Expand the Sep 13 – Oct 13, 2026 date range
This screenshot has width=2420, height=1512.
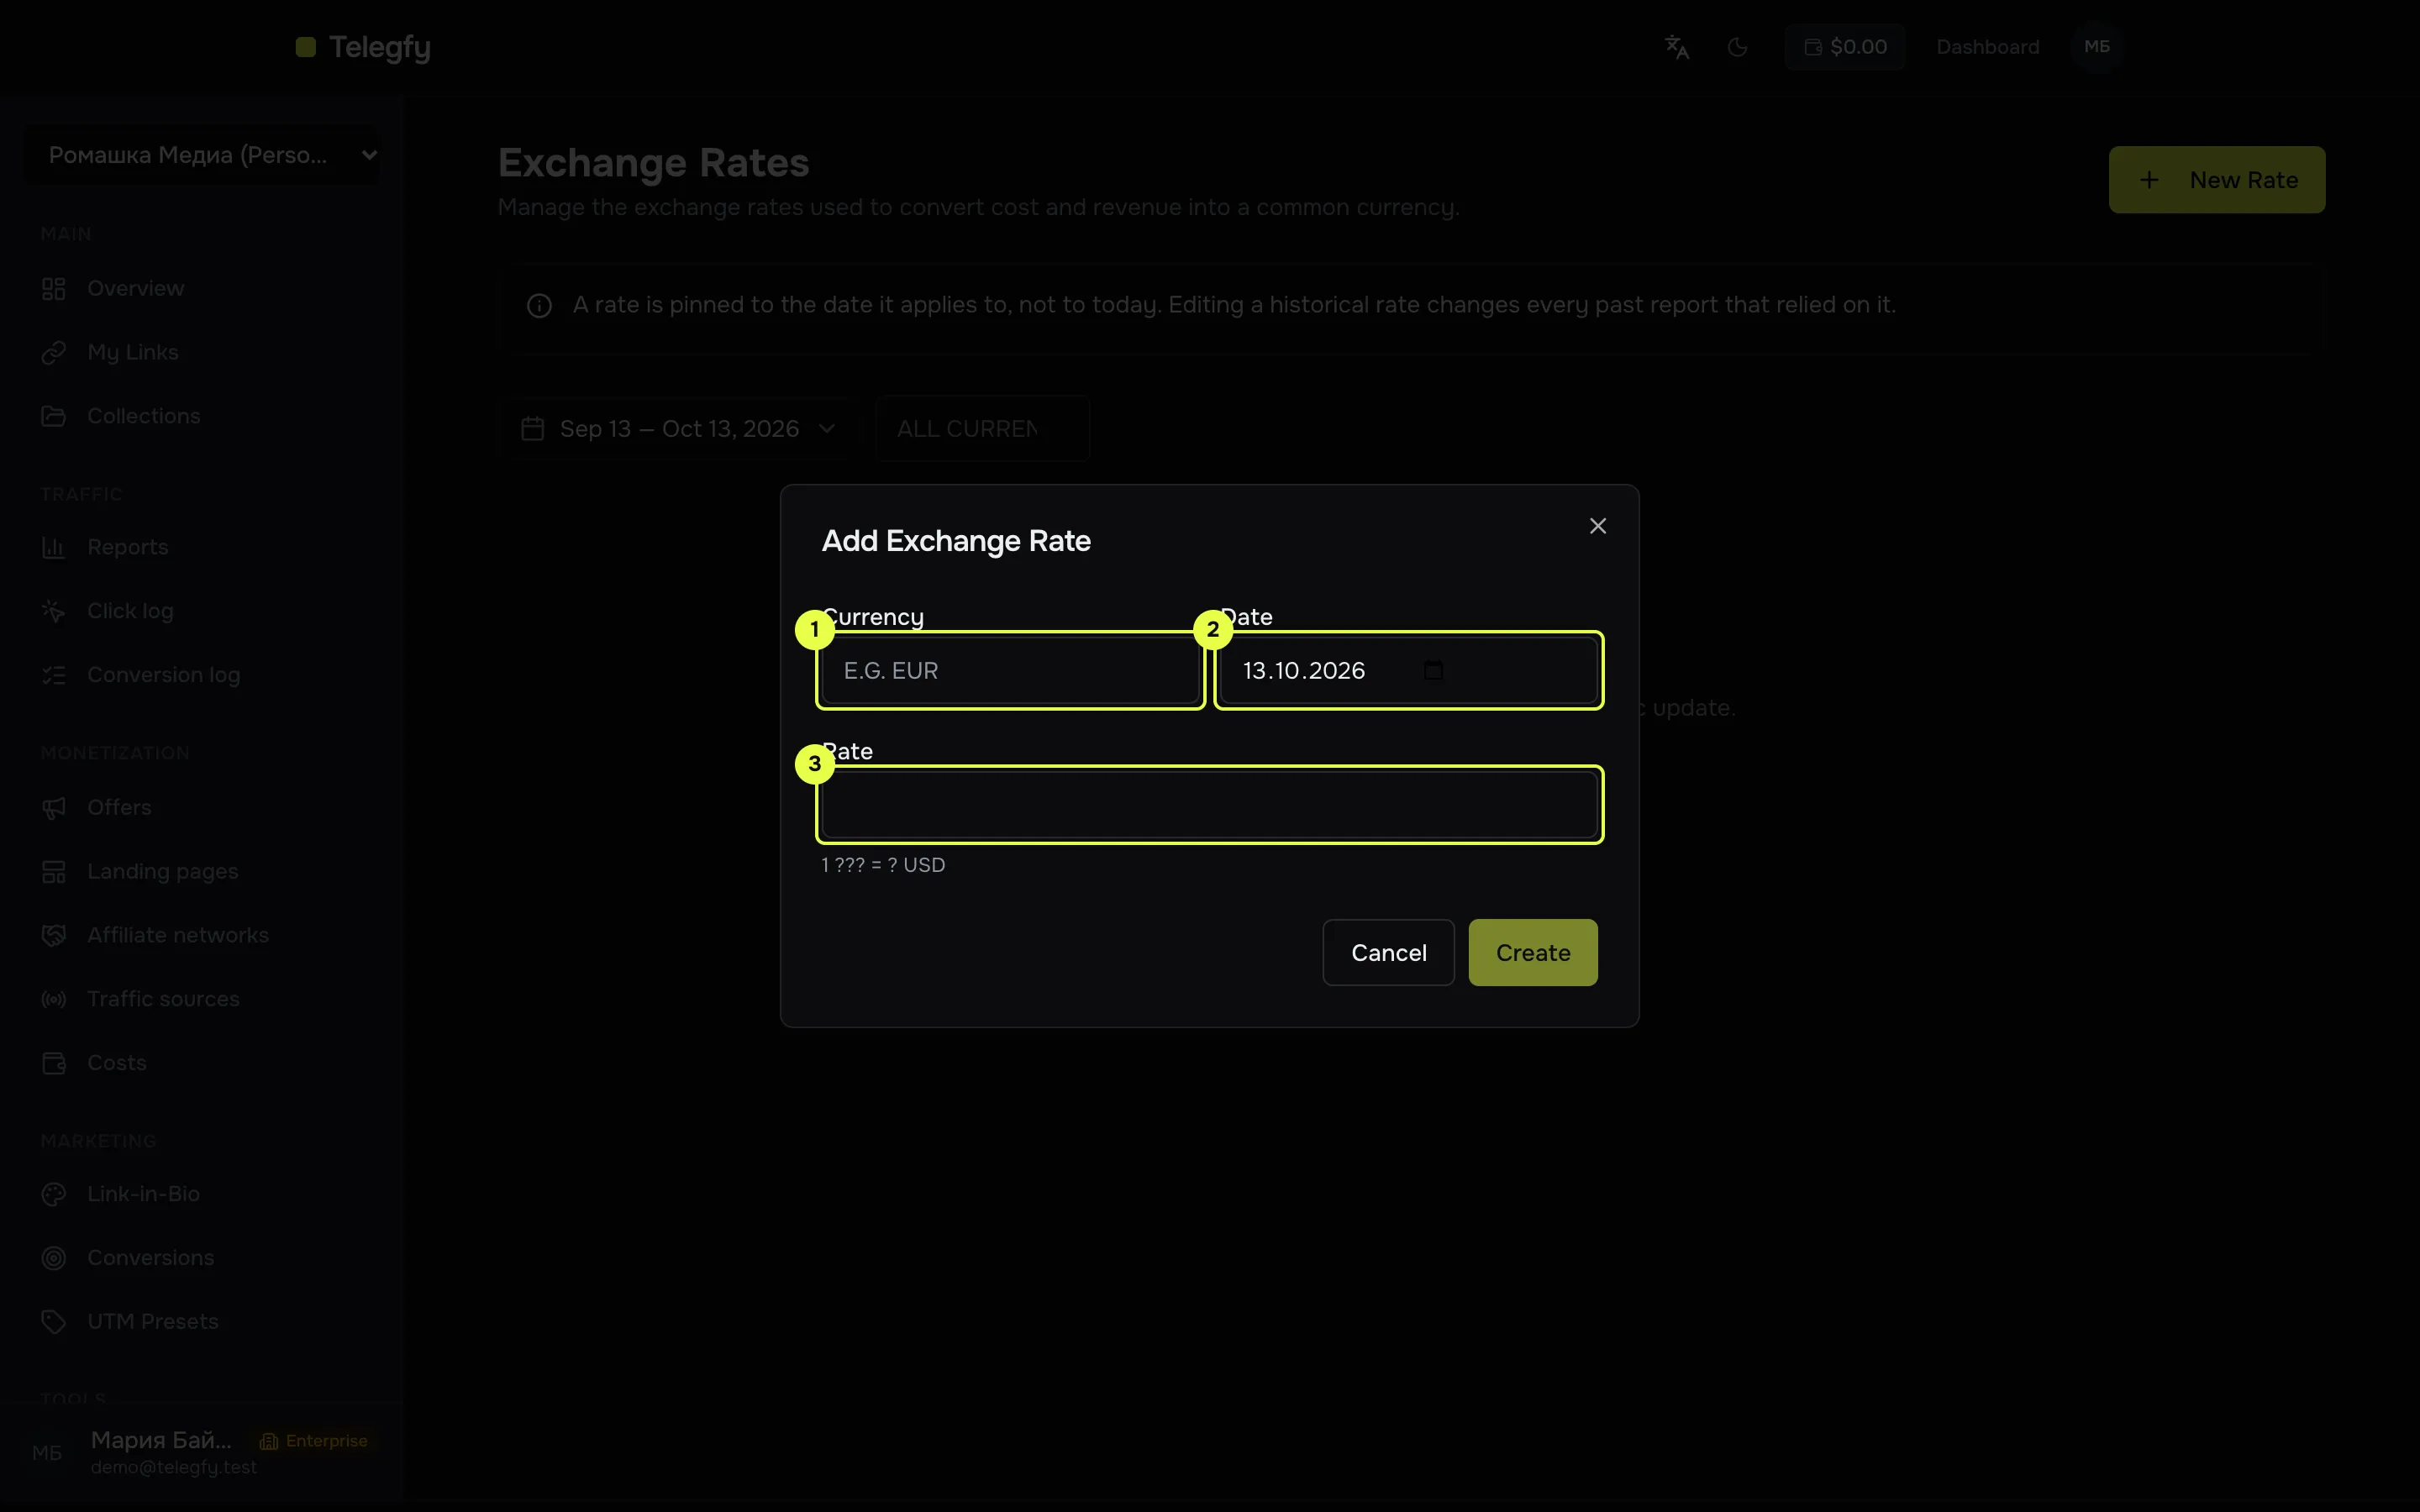[x=678, y=429]
